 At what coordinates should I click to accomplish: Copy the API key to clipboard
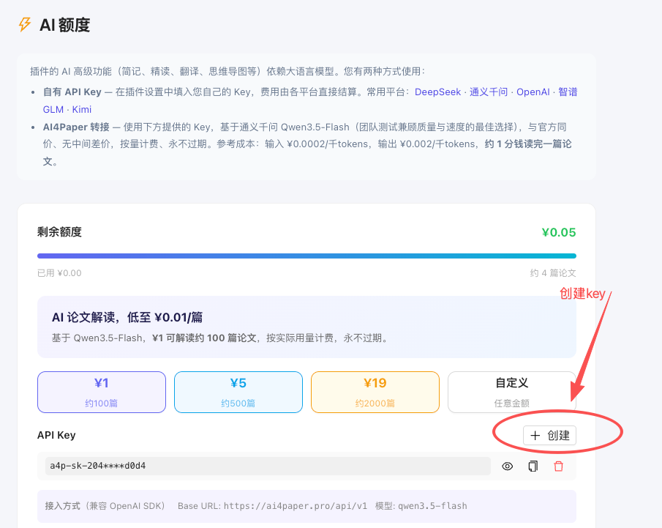pos(533,466)
